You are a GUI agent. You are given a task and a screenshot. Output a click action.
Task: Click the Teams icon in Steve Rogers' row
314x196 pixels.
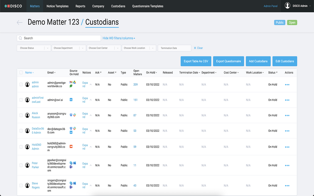(x=71, y=187)
